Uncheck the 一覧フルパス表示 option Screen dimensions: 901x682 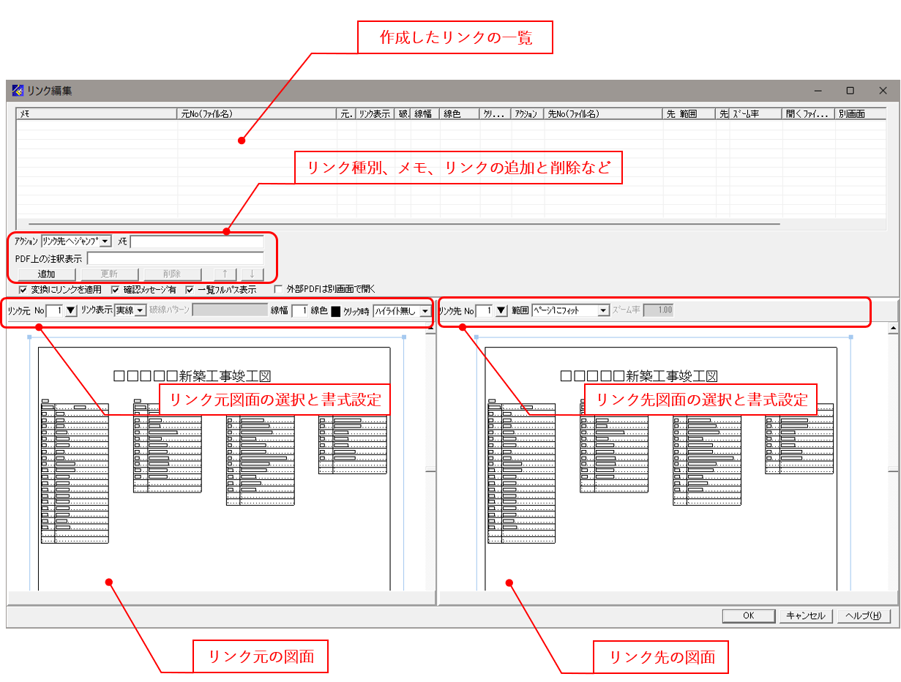[190, 289]
